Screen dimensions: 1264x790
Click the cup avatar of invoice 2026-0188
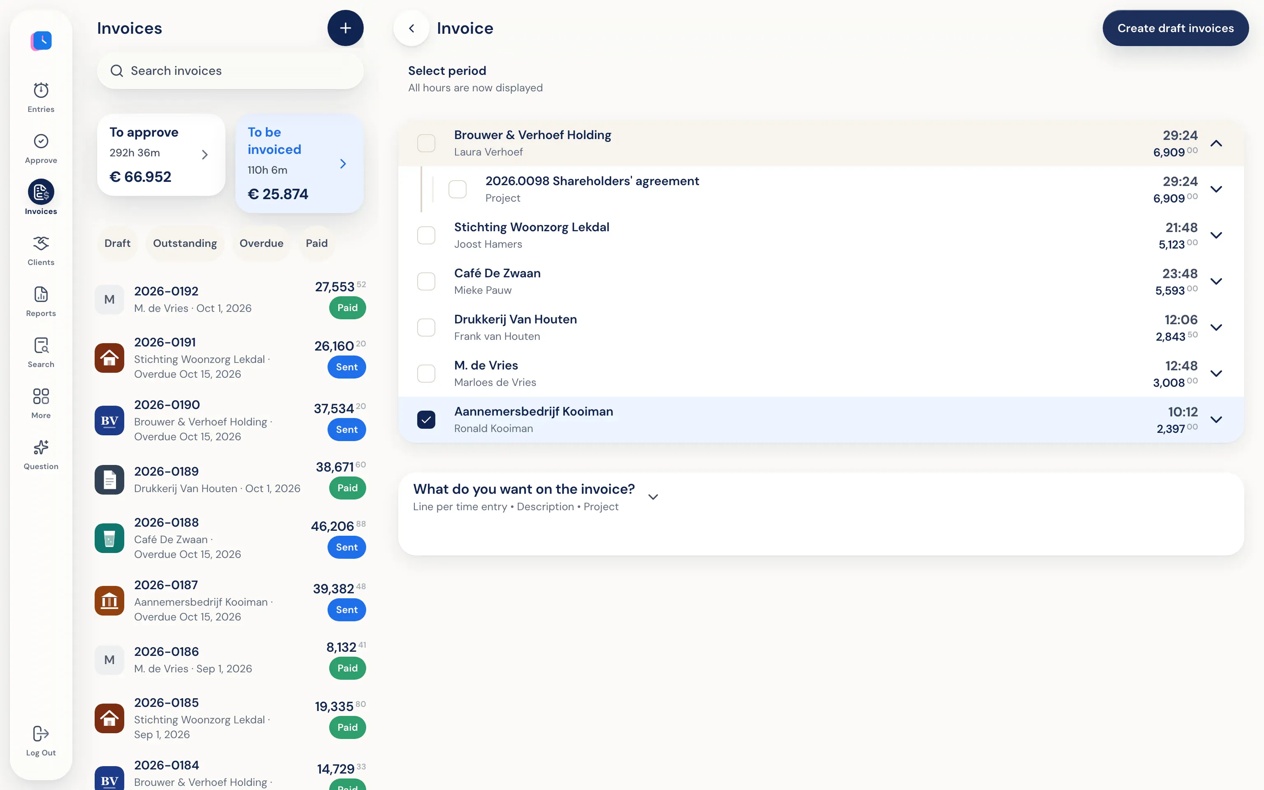click(x=109, y=538)
